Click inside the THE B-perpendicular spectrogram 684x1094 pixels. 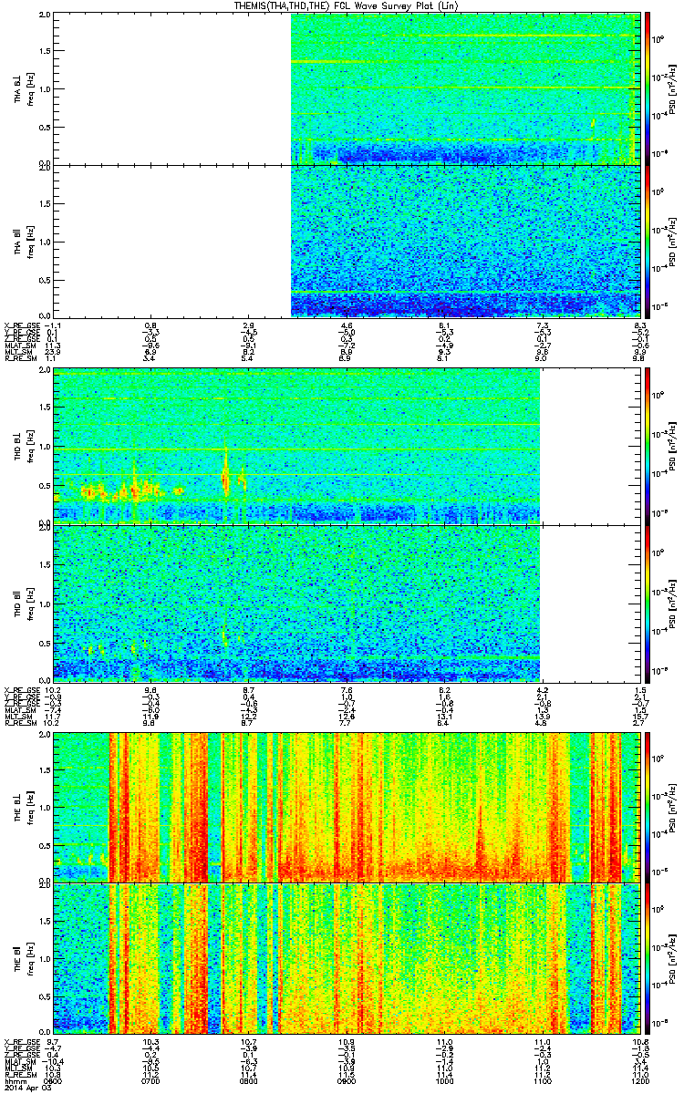click(345, 806)
